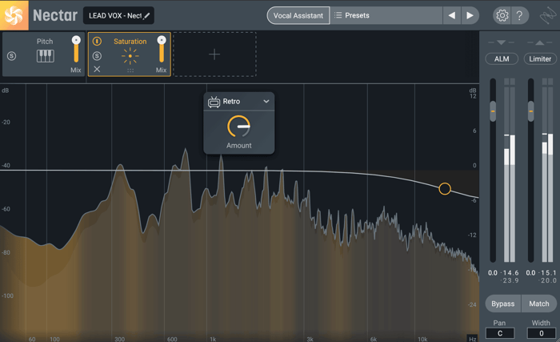Grab the Saturation module drag handle dots
Viewport: 560px width, 342px height.
[130, 70]
